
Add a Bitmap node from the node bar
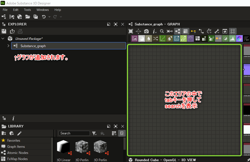[135, 38]
